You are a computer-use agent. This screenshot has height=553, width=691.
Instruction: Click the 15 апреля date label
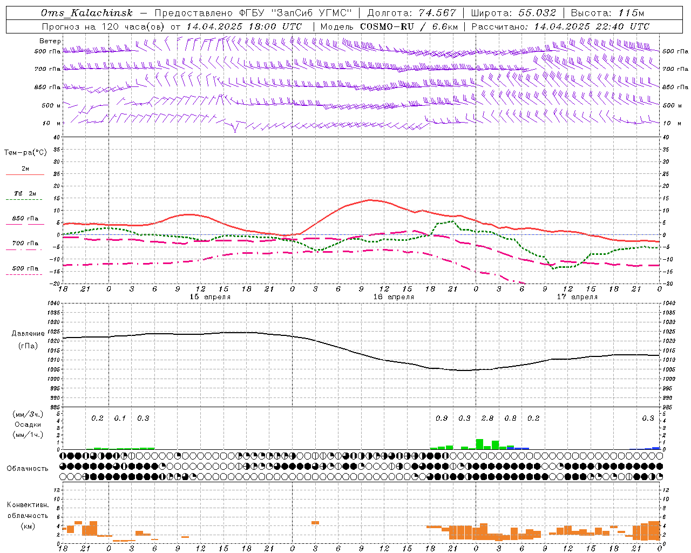click(x=210, y=297)
